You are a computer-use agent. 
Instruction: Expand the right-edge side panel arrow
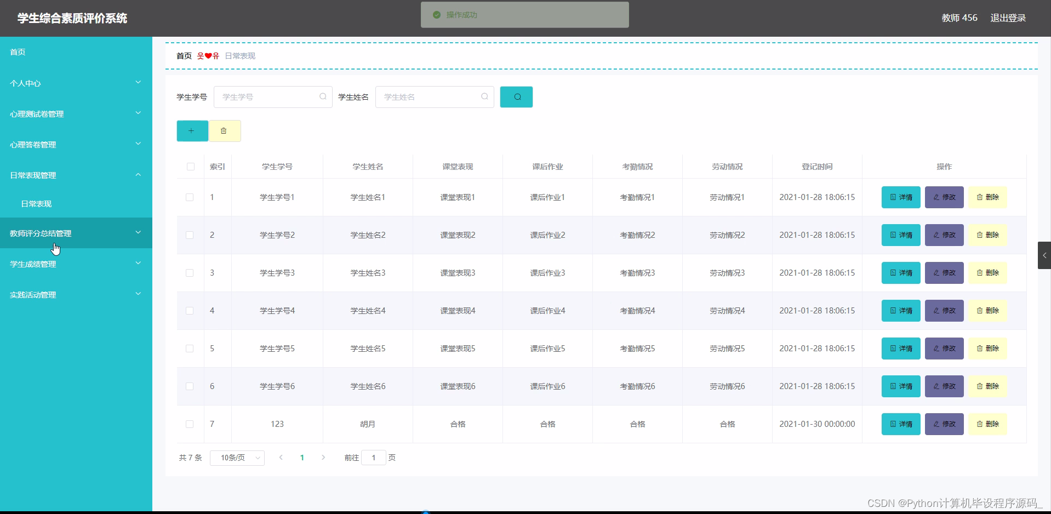1044,255
